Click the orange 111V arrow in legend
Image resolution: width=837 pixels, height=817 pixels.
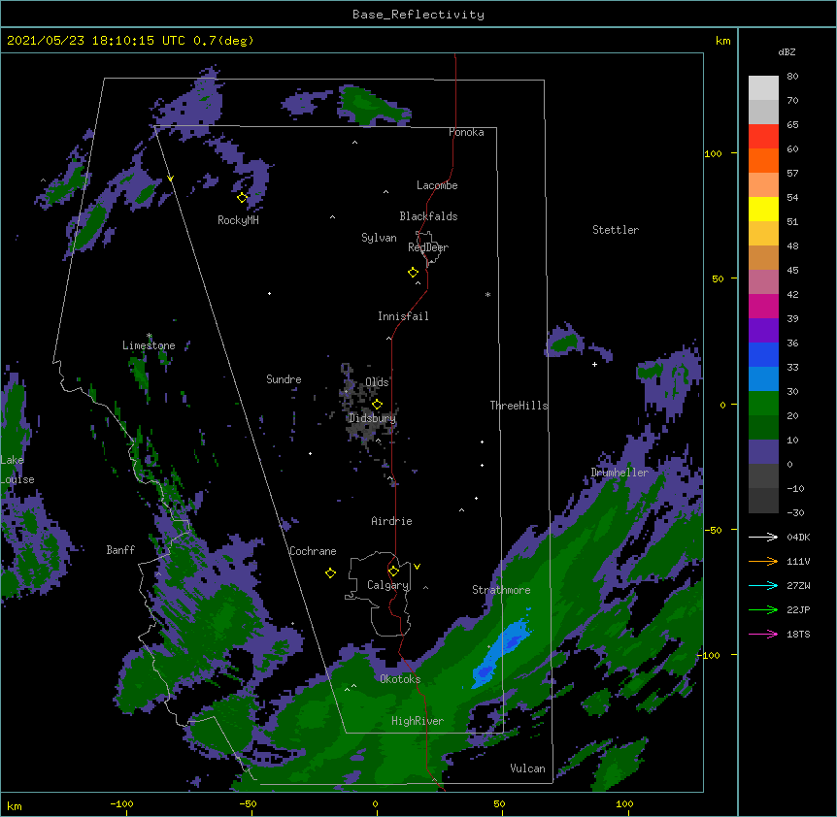pyautogui.click(x=763, y=561)
